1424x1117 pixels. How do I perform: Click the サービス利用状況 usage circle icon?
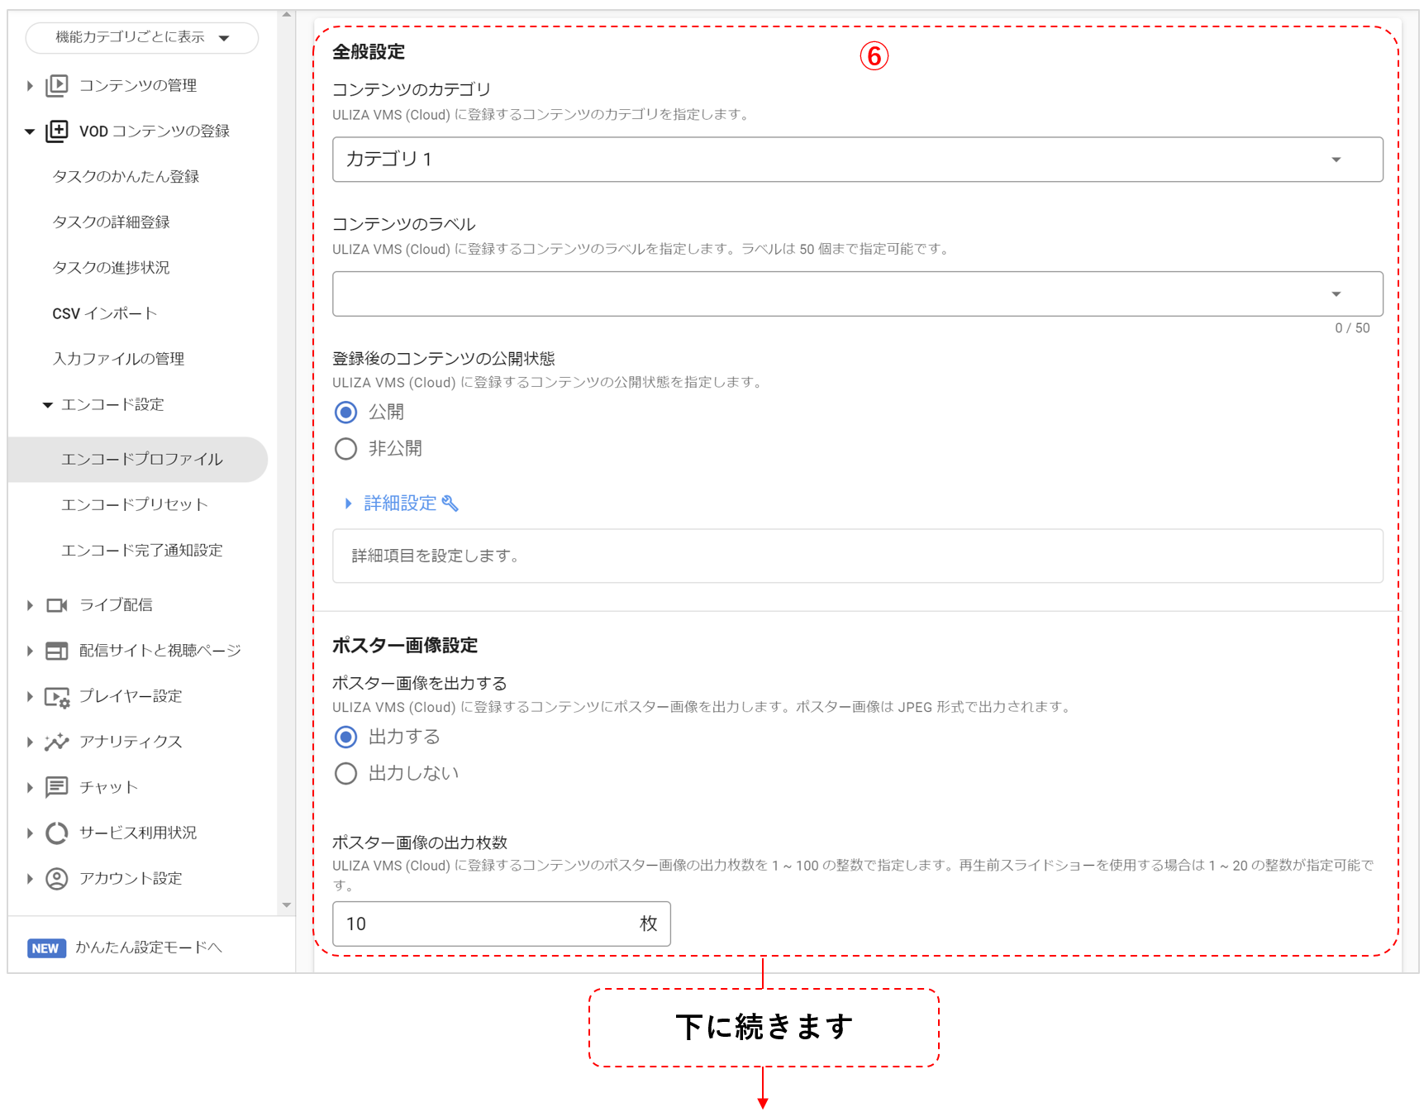pos(57,833)
